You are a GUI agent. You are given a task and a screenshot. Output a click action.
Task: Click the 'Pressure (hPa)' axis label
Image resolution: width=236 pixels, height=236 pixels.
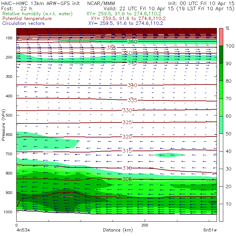click(3, 125)
